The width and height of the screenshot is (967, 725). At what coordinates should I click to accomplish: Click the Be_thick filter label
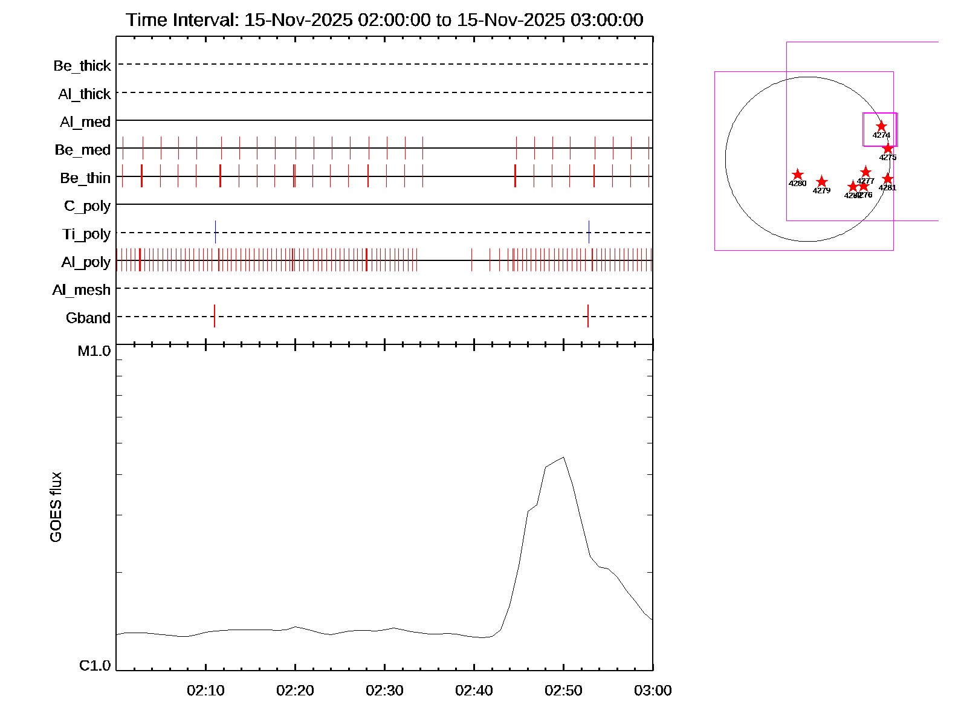82,65
